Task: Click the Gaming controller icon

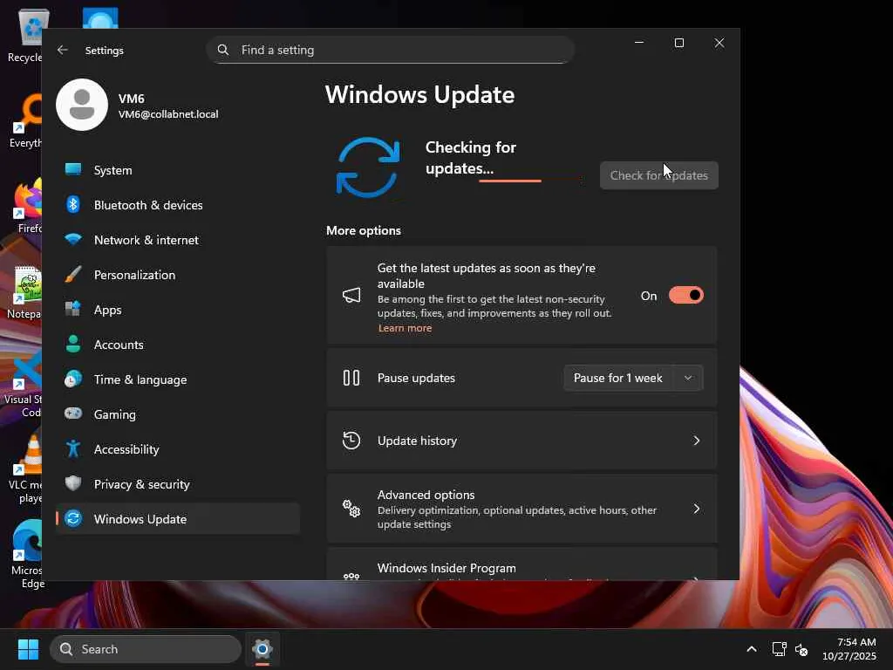Action: (73, 413)
